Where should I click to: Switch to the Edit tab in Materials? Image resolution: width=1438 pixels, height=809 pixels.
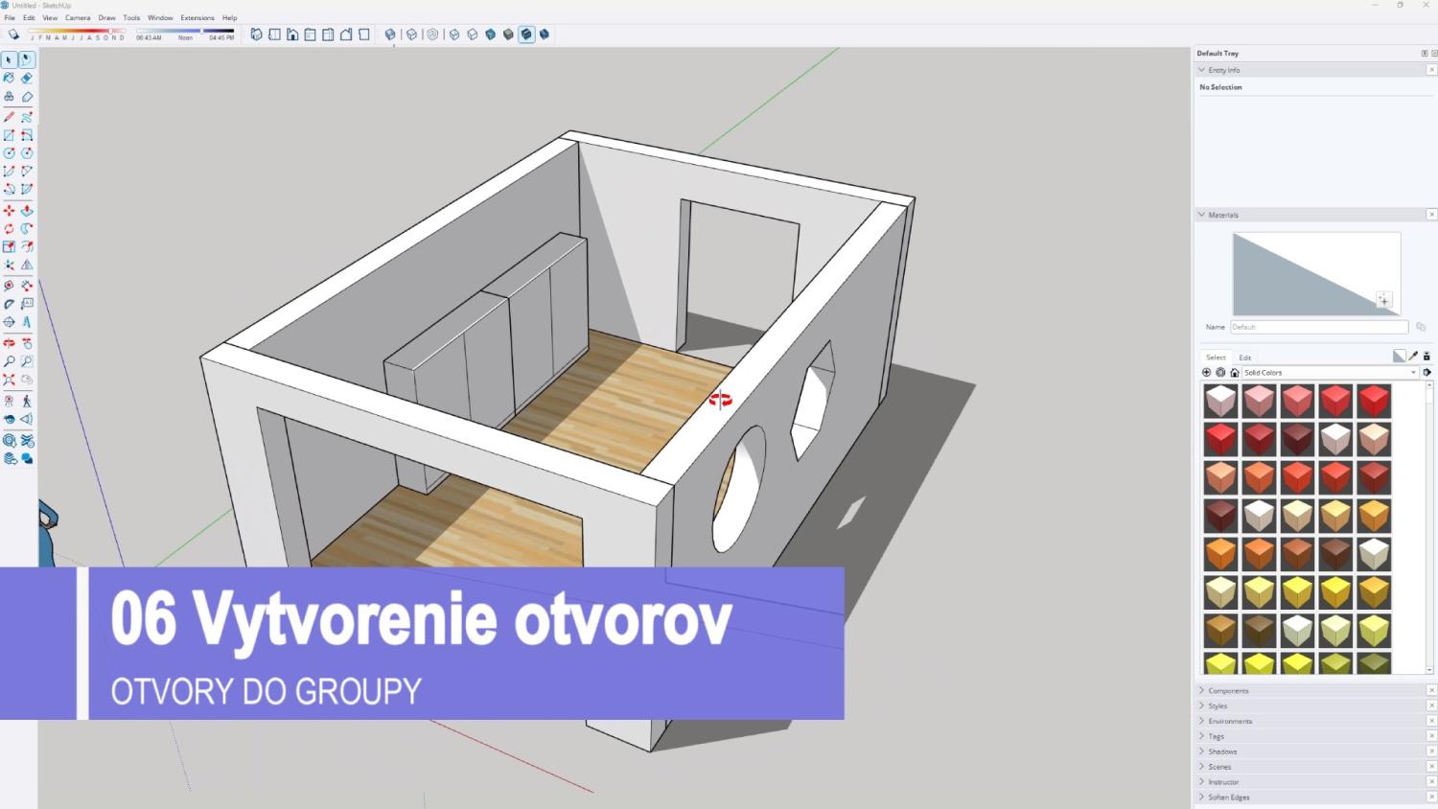[x=1245, y=358]
